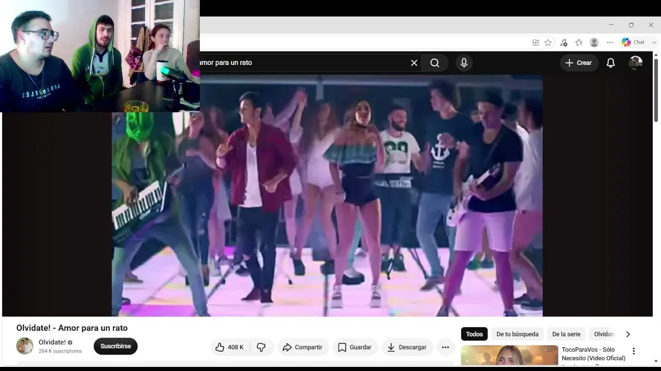
Task: Select the 'De la serie' filter chip
Action: [x=566, y=334]
